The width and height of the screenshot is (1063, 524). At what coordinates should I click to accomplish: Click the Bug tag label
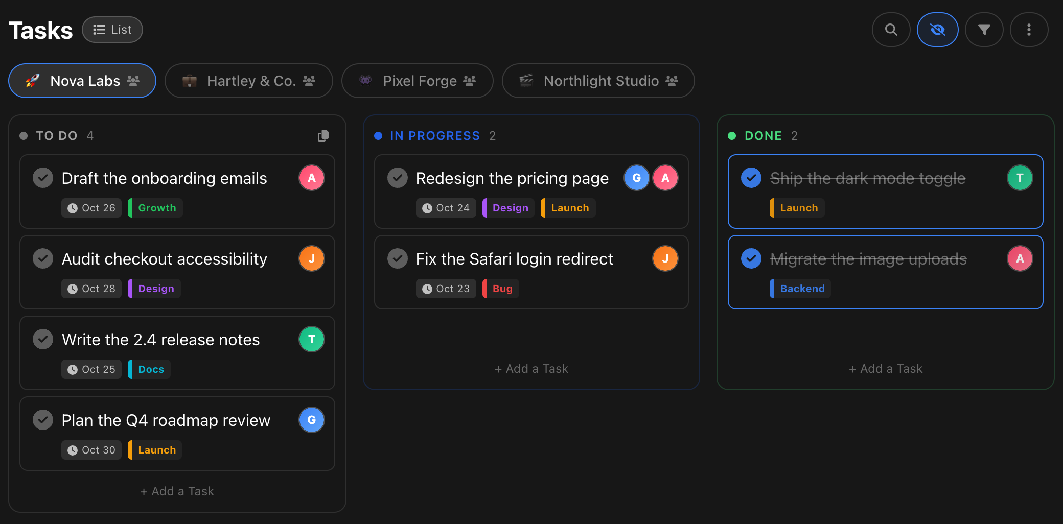pos(501,289)
